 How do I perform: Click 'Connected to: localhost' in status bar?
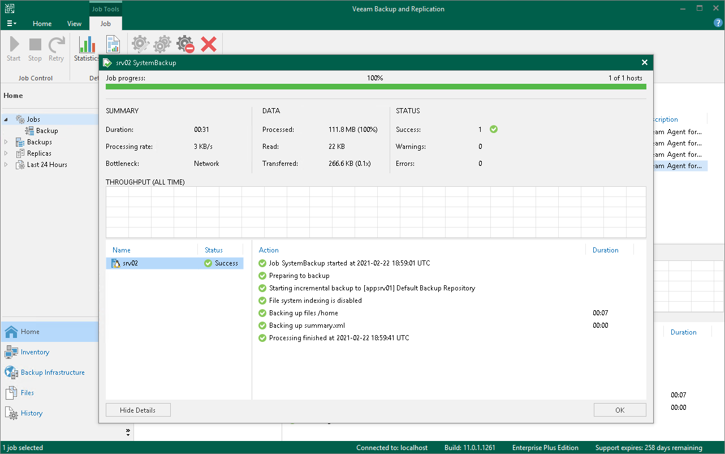392,448
